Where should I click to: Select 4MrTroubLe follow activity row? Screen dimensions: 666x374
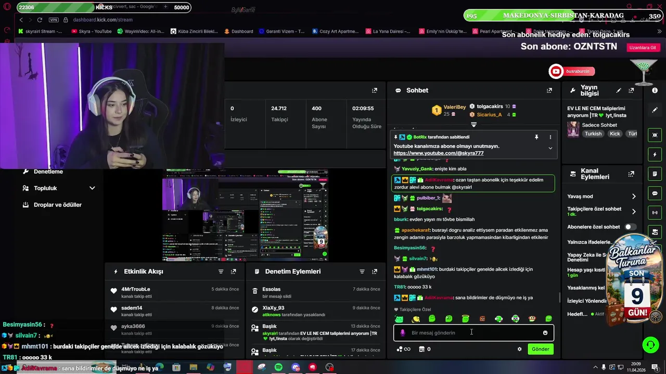pos(174,292)
